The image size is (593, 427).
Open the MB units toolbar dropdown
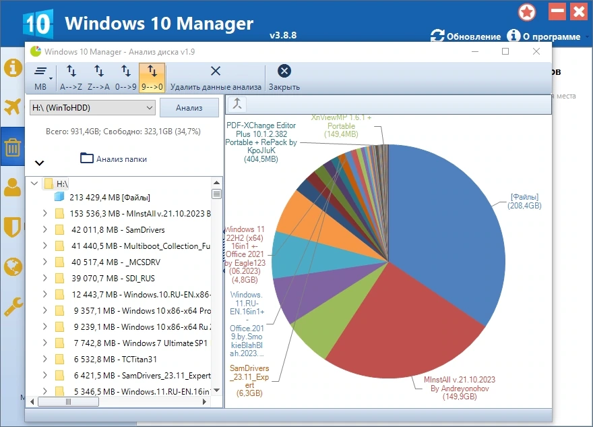(41, 78)
